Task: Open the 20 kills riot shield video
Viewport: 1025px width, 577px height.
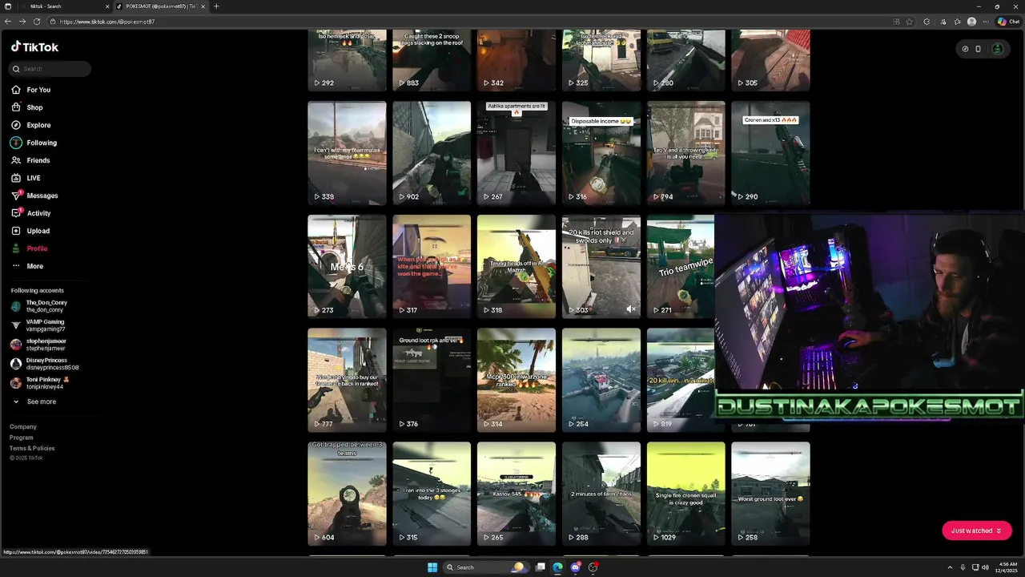Action: click(x=601, y=267)
